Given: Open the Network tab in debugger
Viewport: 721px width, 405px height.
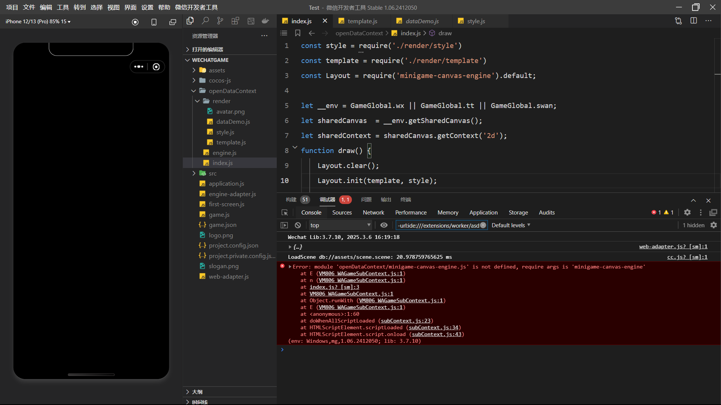Looking at the screenshot, I should coord(373,212).
